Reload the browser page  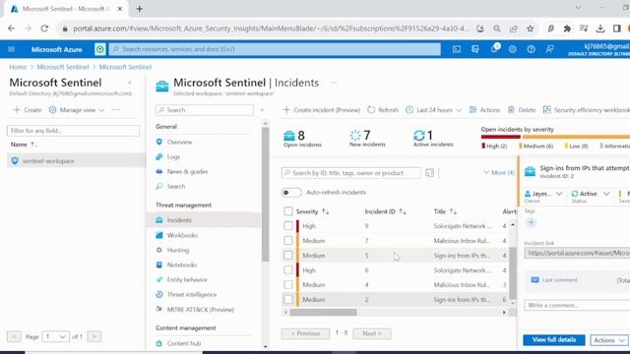click(x=44, y=29)
